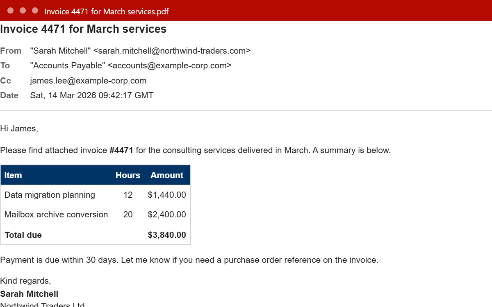Click the third maximize window dot
This screenshot has height=307, width=492.
point(35,11)
